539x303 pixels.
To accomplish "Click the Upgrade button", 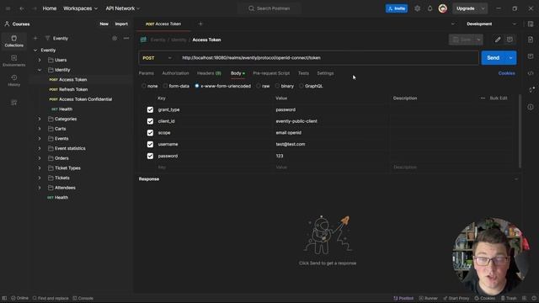I will (x=466, y=8).
